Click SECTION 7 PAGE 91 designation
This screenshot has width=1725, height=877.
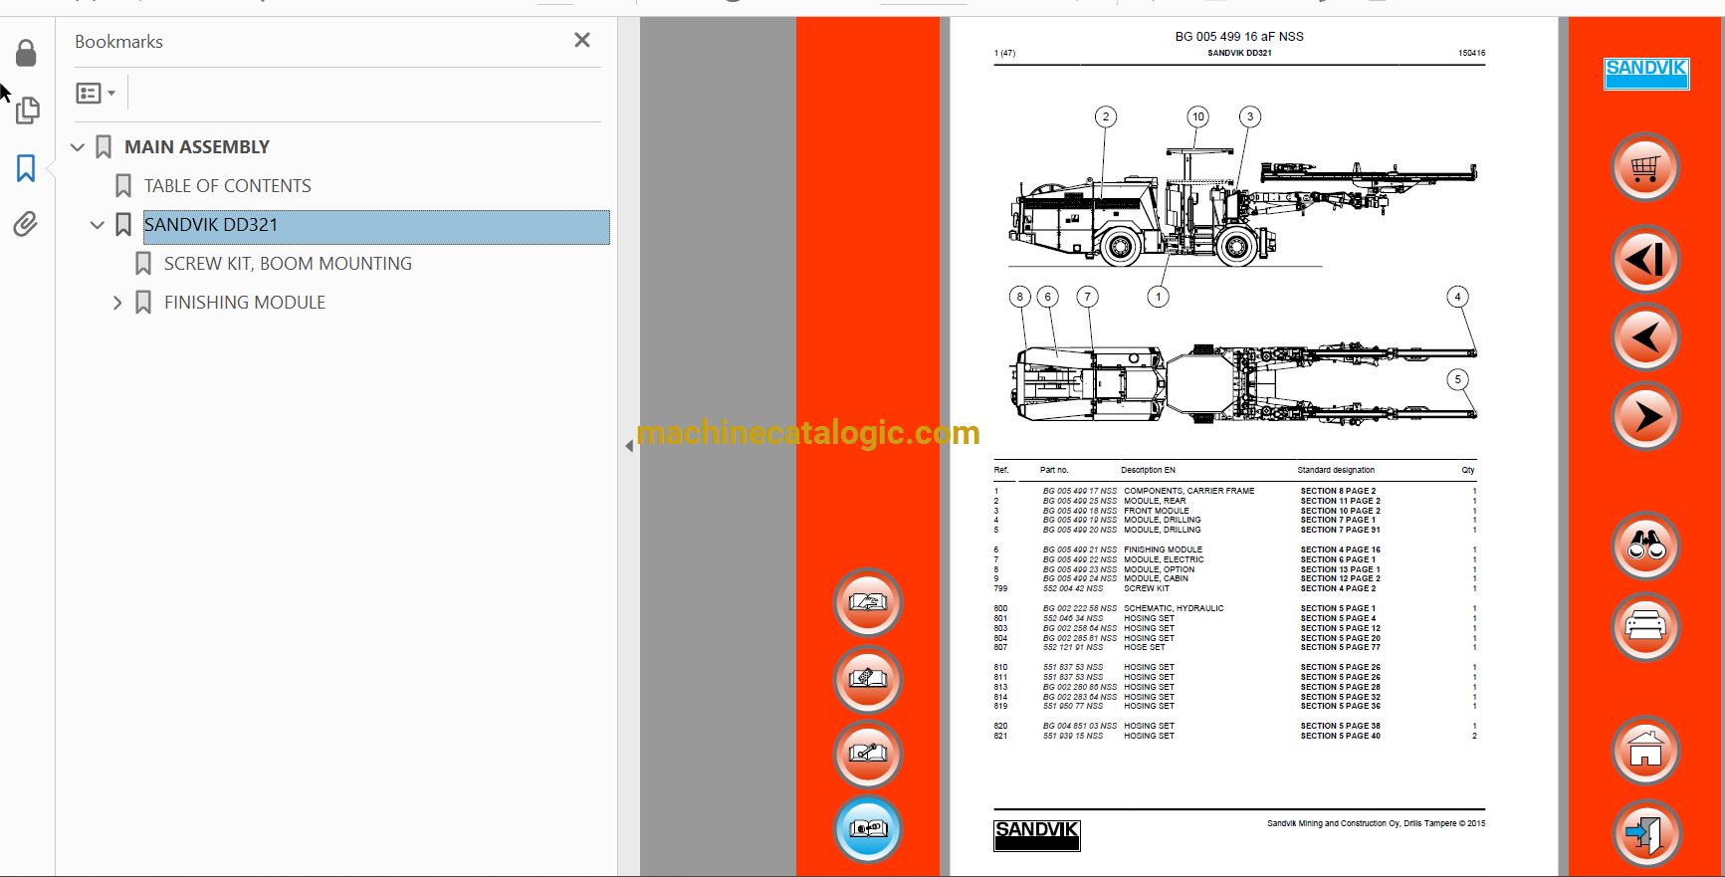(x=1340, y=530)
